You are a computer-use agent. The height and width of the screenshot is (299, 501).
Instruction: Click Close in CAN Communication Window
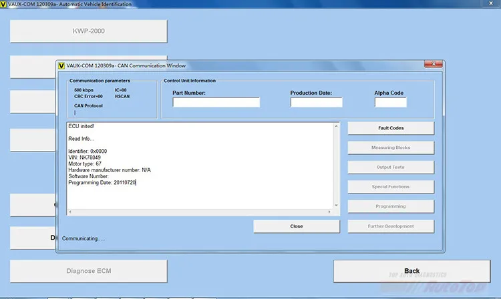[x=297, y=226]
